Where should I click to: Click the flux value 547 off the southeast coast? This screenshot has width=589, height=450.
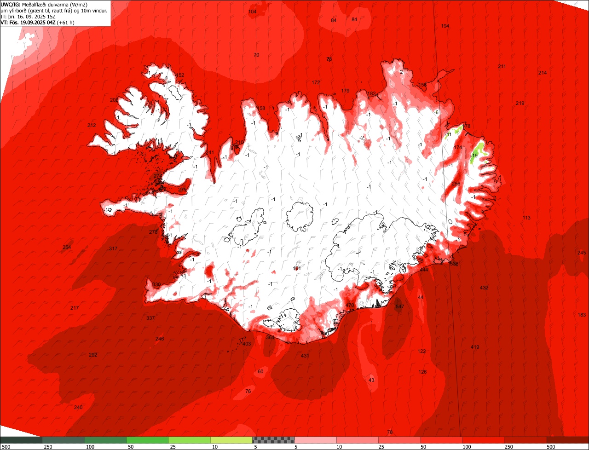[x=399, y=306]
